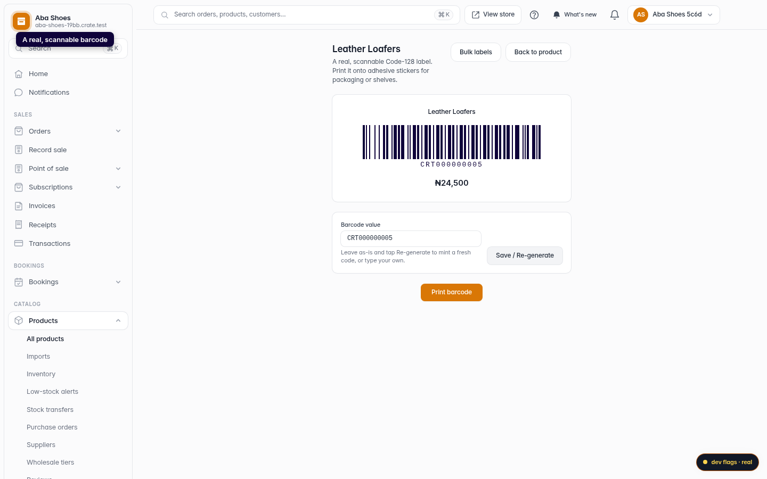Expand the Subscriptions chevron
This screenshot has height=479, width=767.
coord(118,187)
